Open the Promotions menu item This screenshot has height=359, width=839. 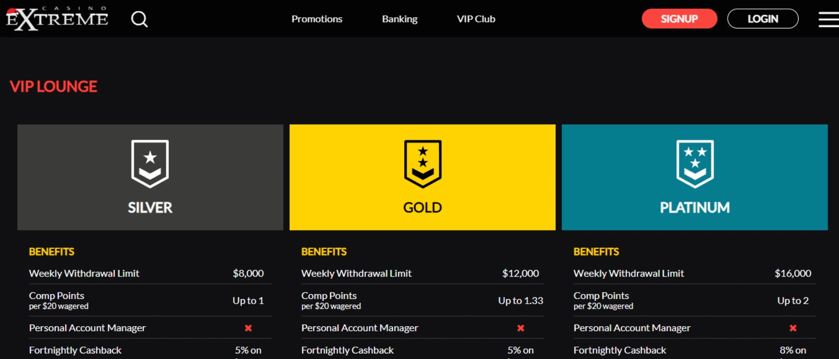click(317, 19)
